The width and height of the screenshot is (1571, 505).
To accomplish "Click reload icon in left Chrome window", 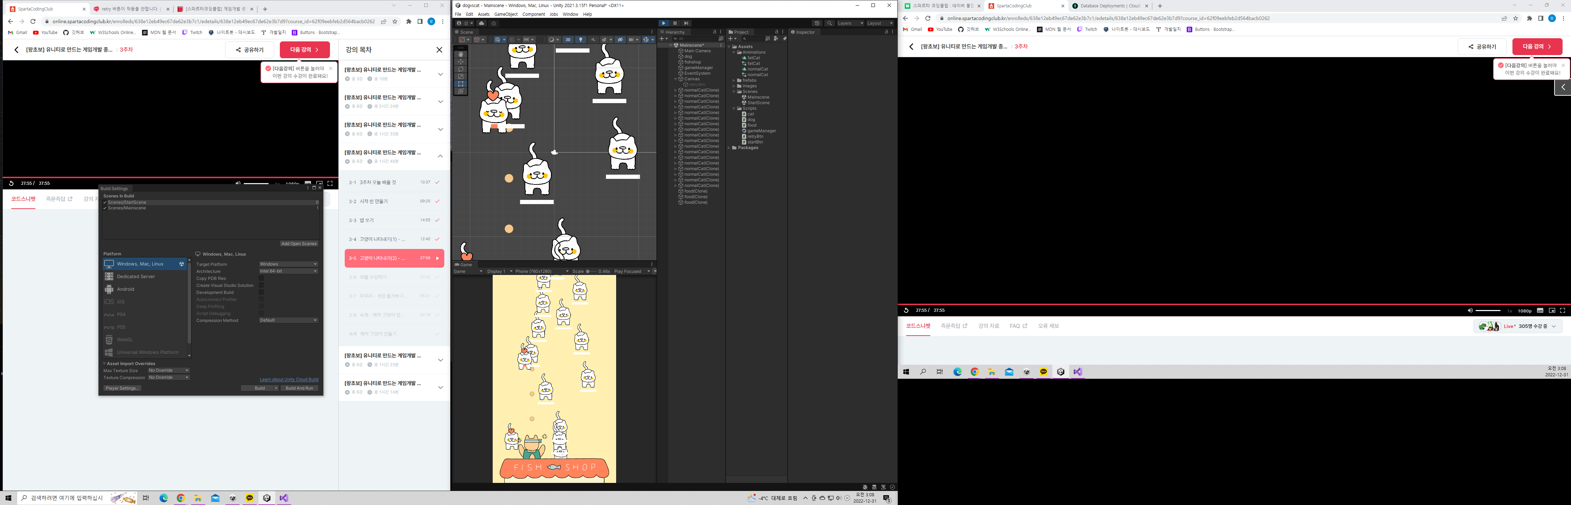I will [33, 21].
